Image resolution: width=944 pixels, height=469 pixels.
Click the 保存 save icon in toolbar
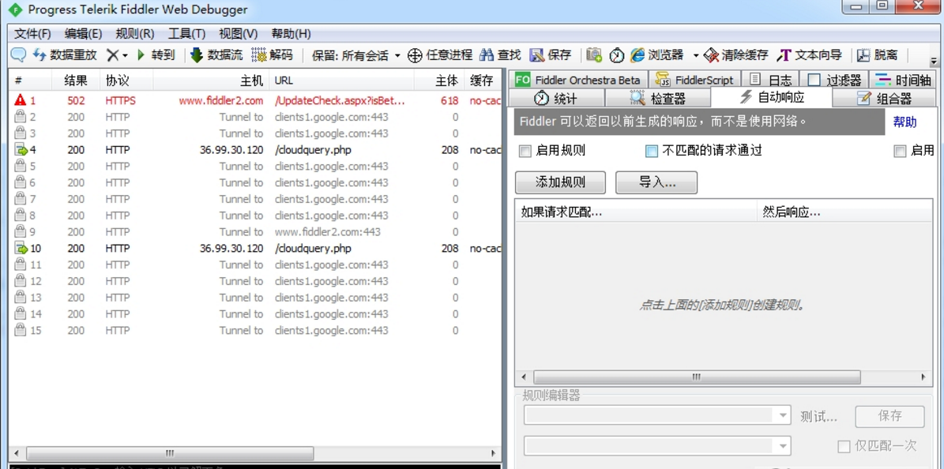click(537, 55)
